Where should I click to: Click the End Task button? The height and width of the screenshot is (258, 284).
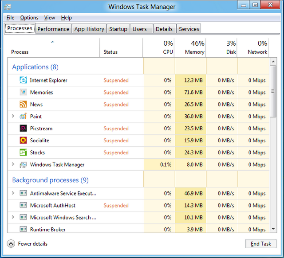261,244
